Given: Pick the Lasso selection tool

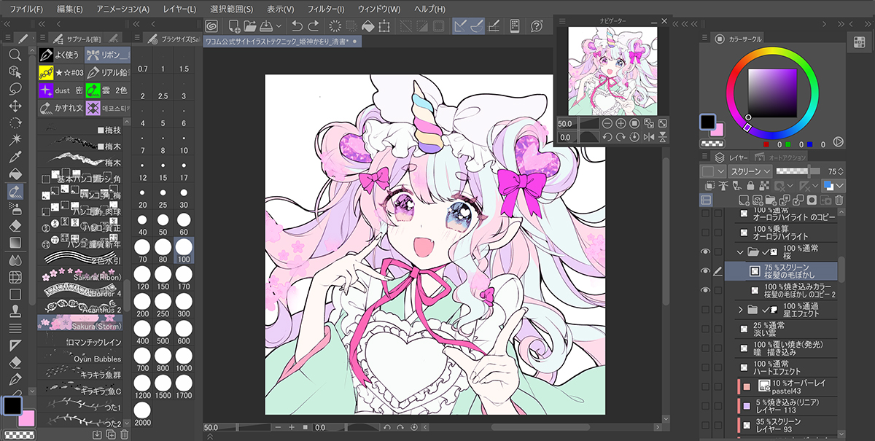Looking at the screenshot, I should (15, 88).
